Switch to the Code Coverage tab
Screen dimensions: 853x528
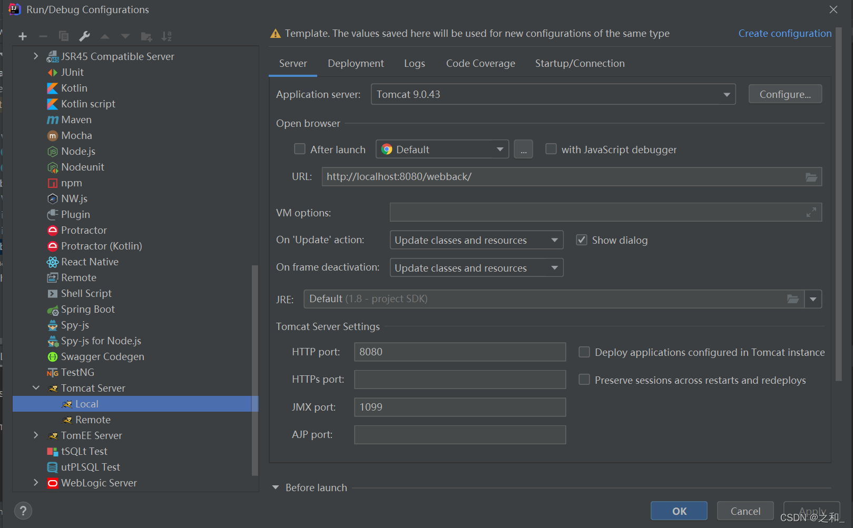(x=481, y=64)
